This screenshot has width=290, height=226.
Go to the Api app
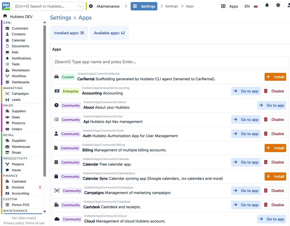[x=246, y=120]
